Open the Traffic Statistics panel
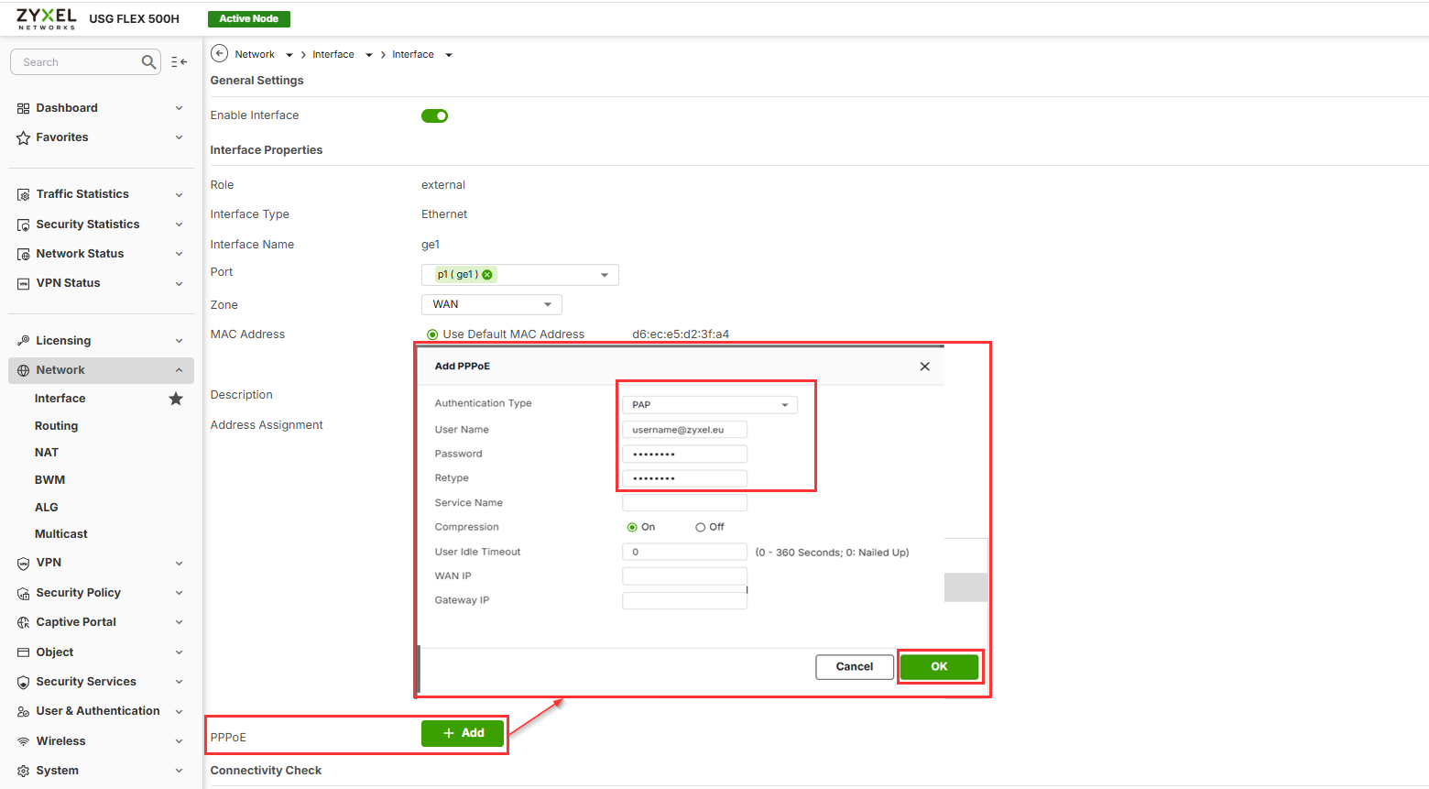Image resolution: width=1429 pixels, height=789 pixels. pos(82,193)
